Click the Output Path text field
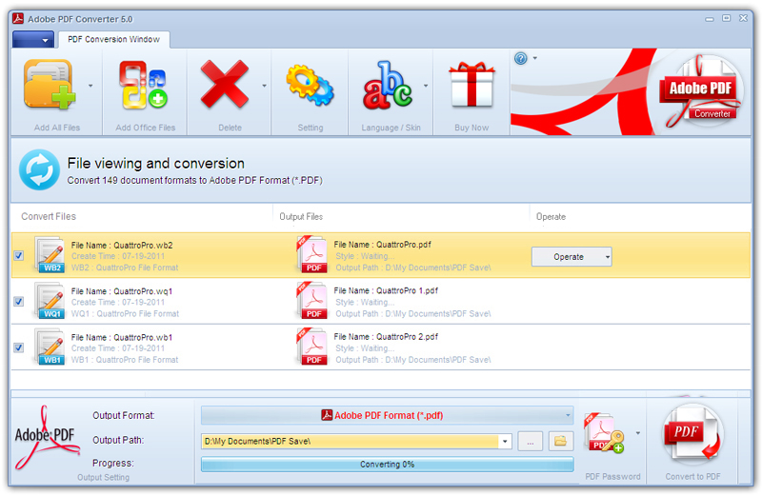The image size is (762, 496). click(351, 441)
